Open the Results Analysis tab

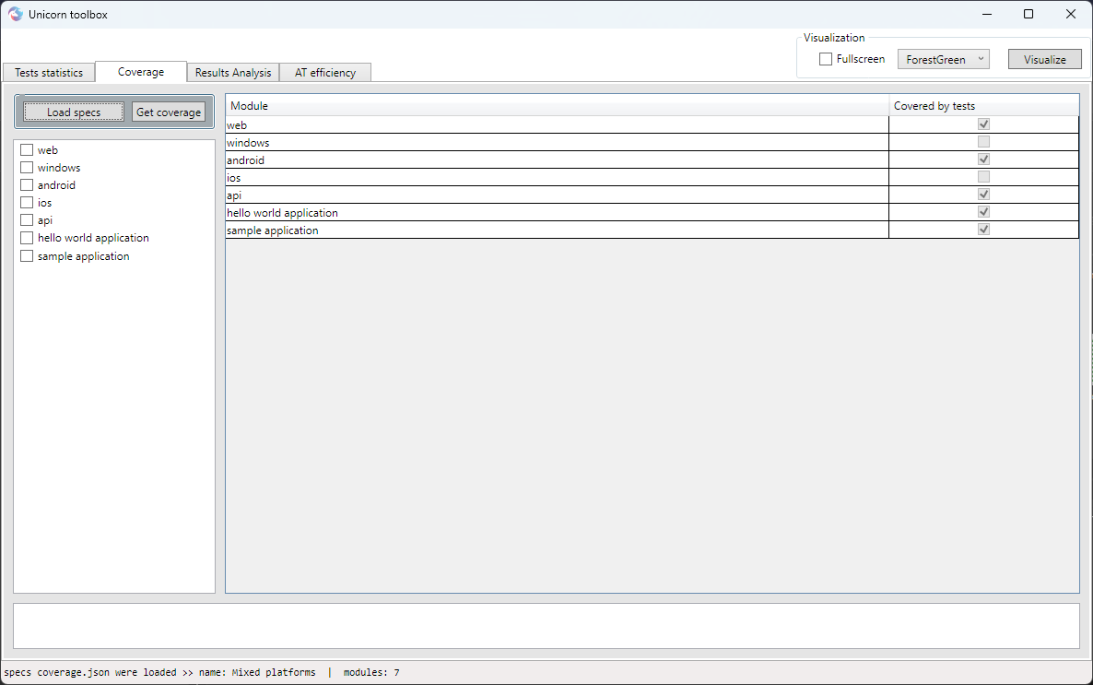[x=233, y=73]
